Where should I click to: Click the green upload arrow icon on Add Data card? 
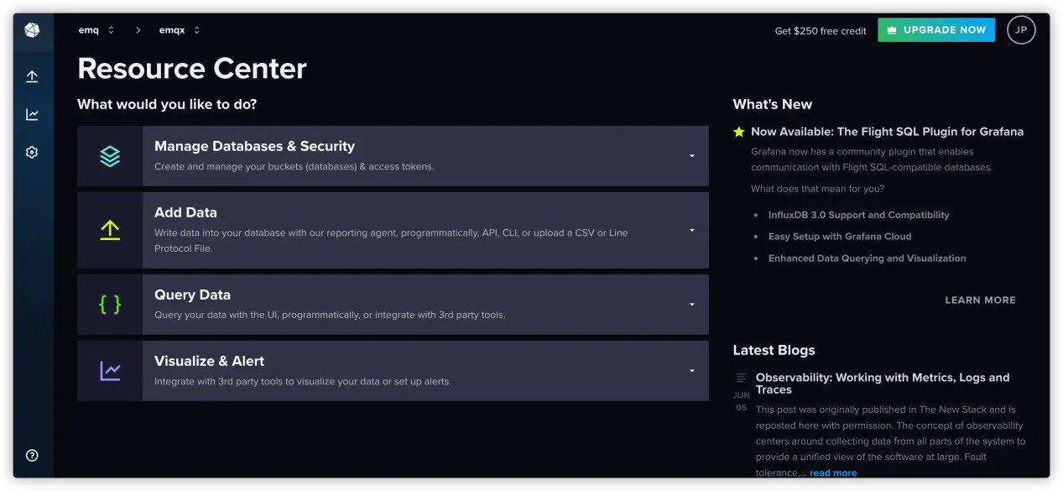point(110,229)
